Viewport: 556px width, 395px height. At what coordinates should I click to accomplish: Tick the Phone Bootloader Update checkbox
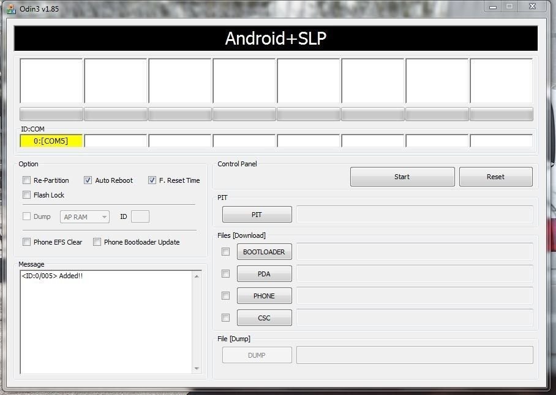tap(97, 242)
